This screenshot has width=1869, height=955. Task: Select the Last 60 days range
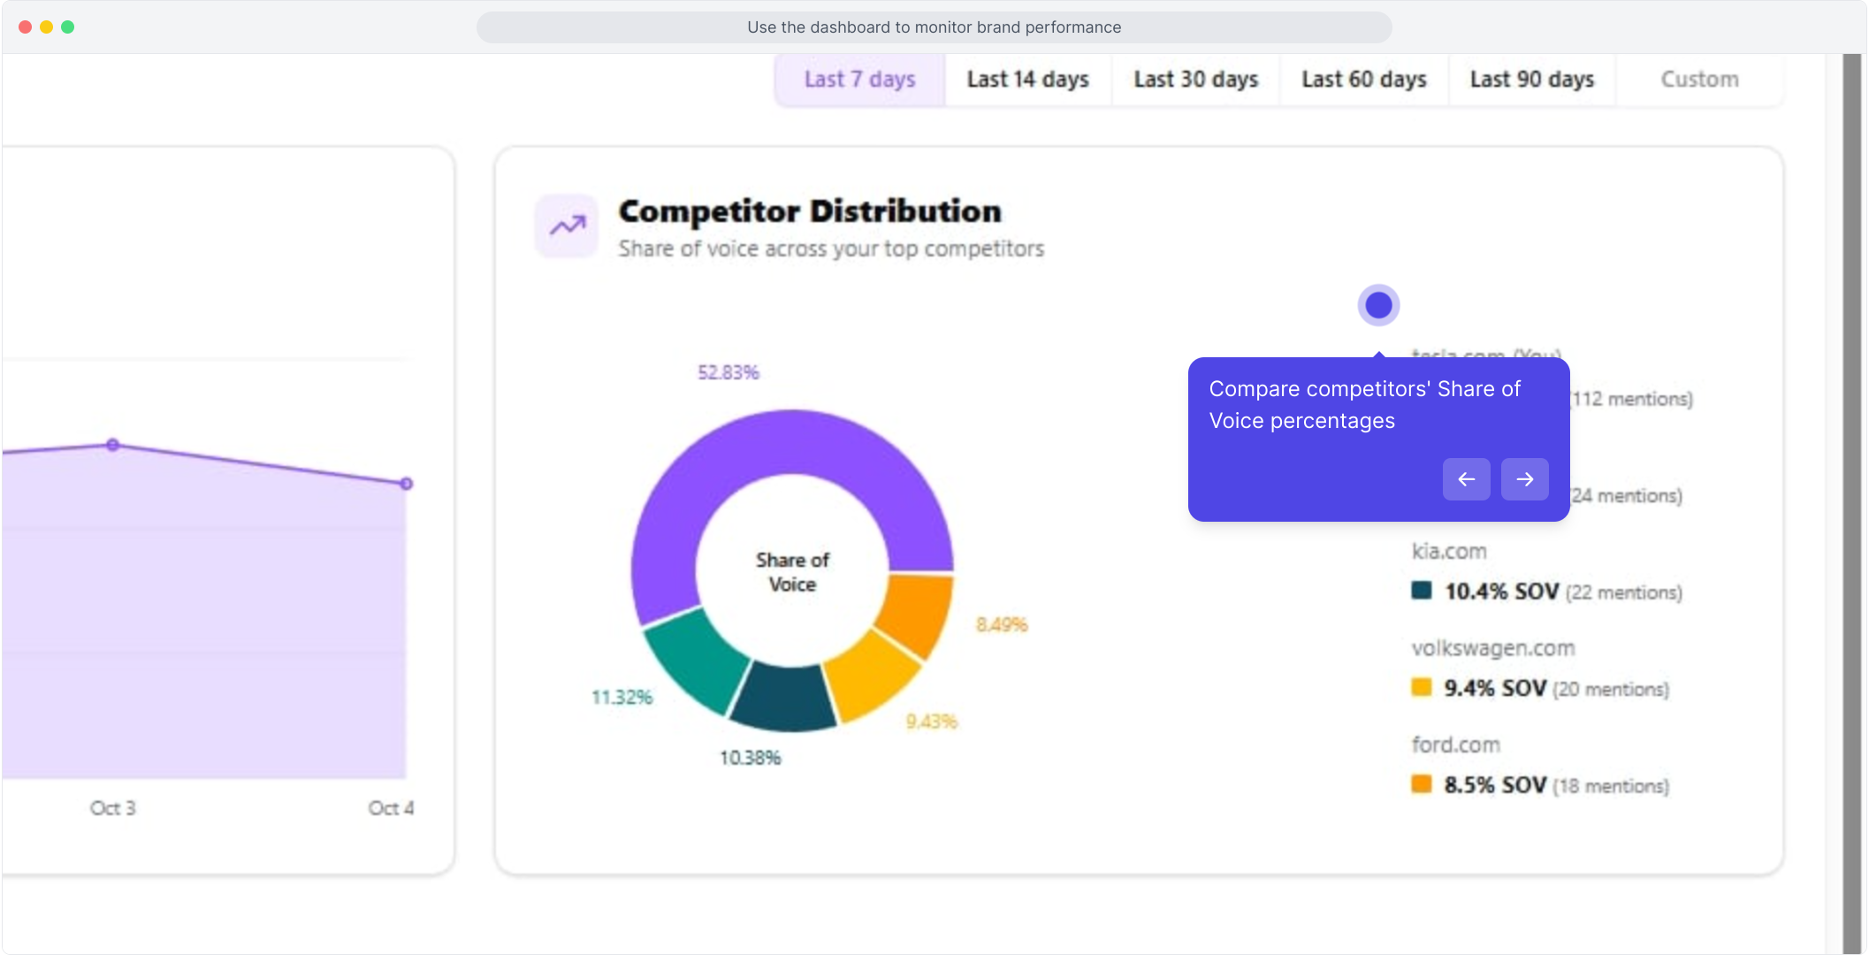(x=1363, y=80)
